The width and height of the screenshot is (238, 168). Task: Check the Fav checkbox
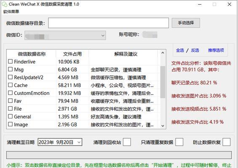(x=11, y=101)
